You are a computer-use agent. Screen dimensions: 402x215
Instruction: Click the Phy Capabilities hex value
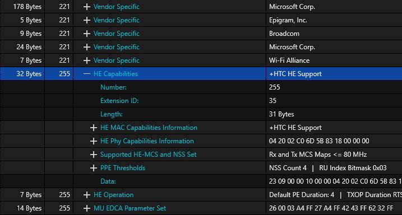point(319,141)
